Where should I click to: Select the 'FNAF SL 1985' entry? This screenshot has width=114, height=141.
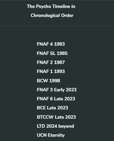[x=52, y=53]
